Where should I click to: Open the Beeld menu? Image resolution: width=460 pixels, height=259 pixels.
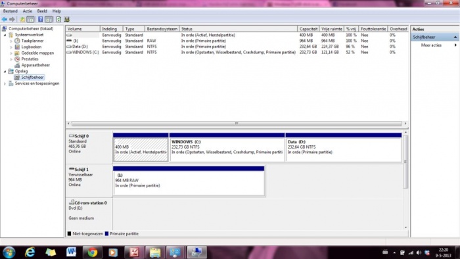[x=42, y=11]
